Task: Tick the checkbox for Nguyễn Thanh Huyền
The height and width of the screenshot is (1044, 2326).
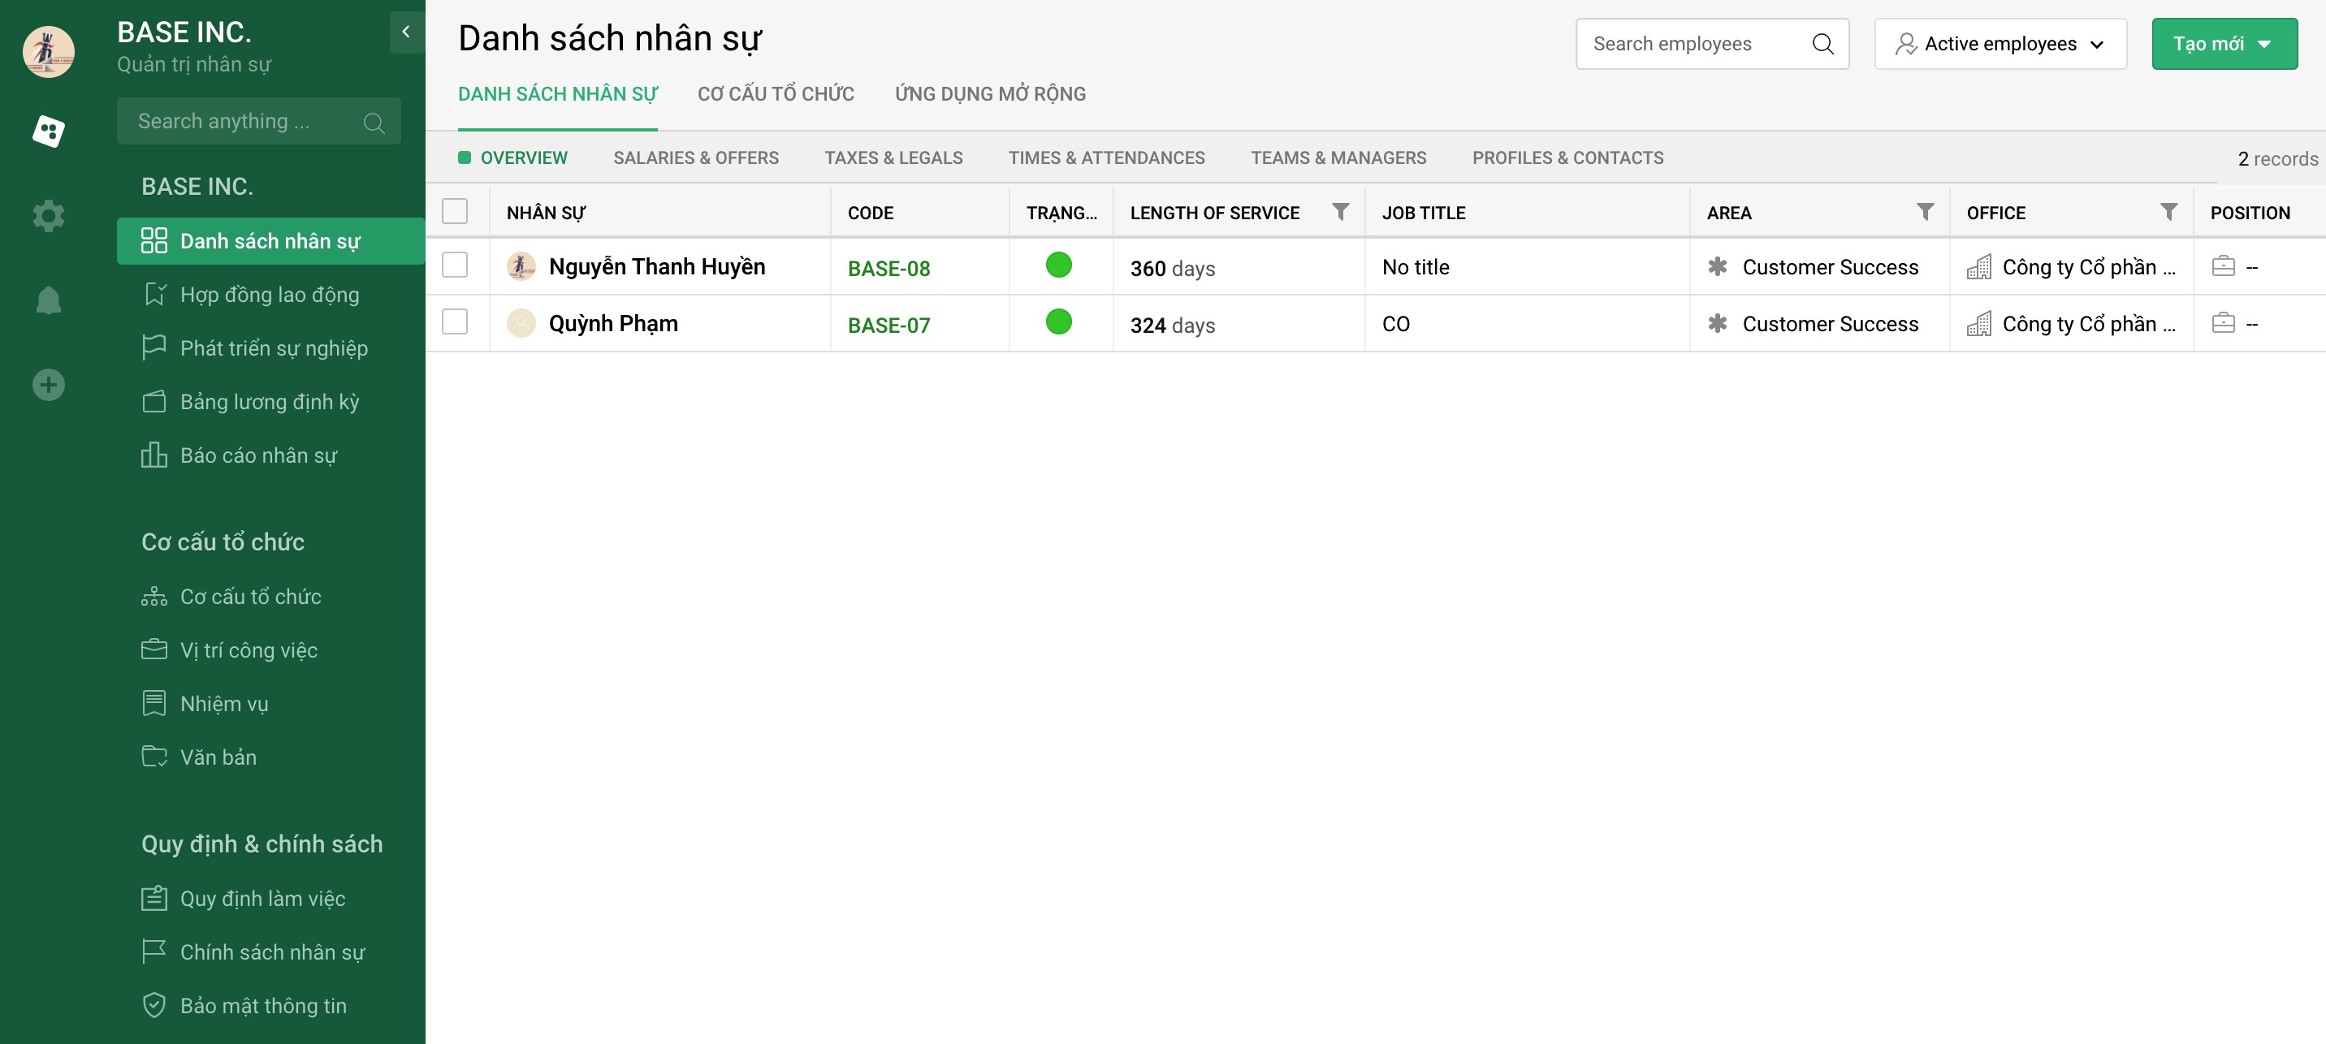Action: pos(455,265)
